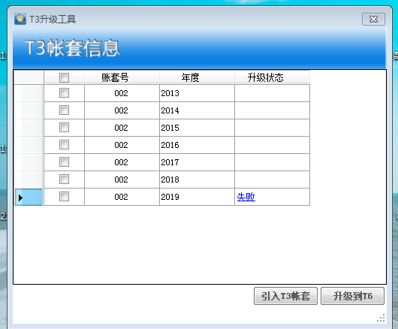Close the T3升级工具 window

pos(373,20)
